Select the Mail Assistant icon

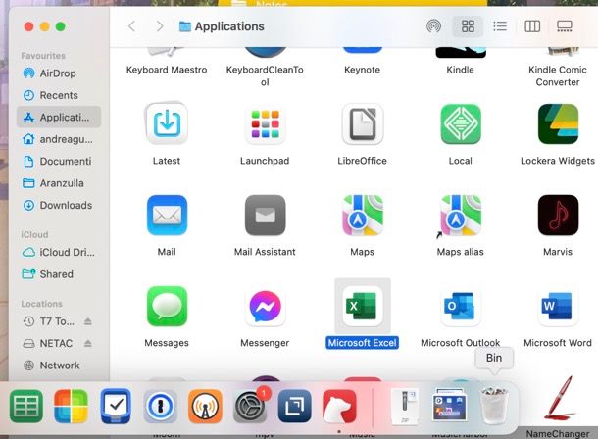[265, 215]
